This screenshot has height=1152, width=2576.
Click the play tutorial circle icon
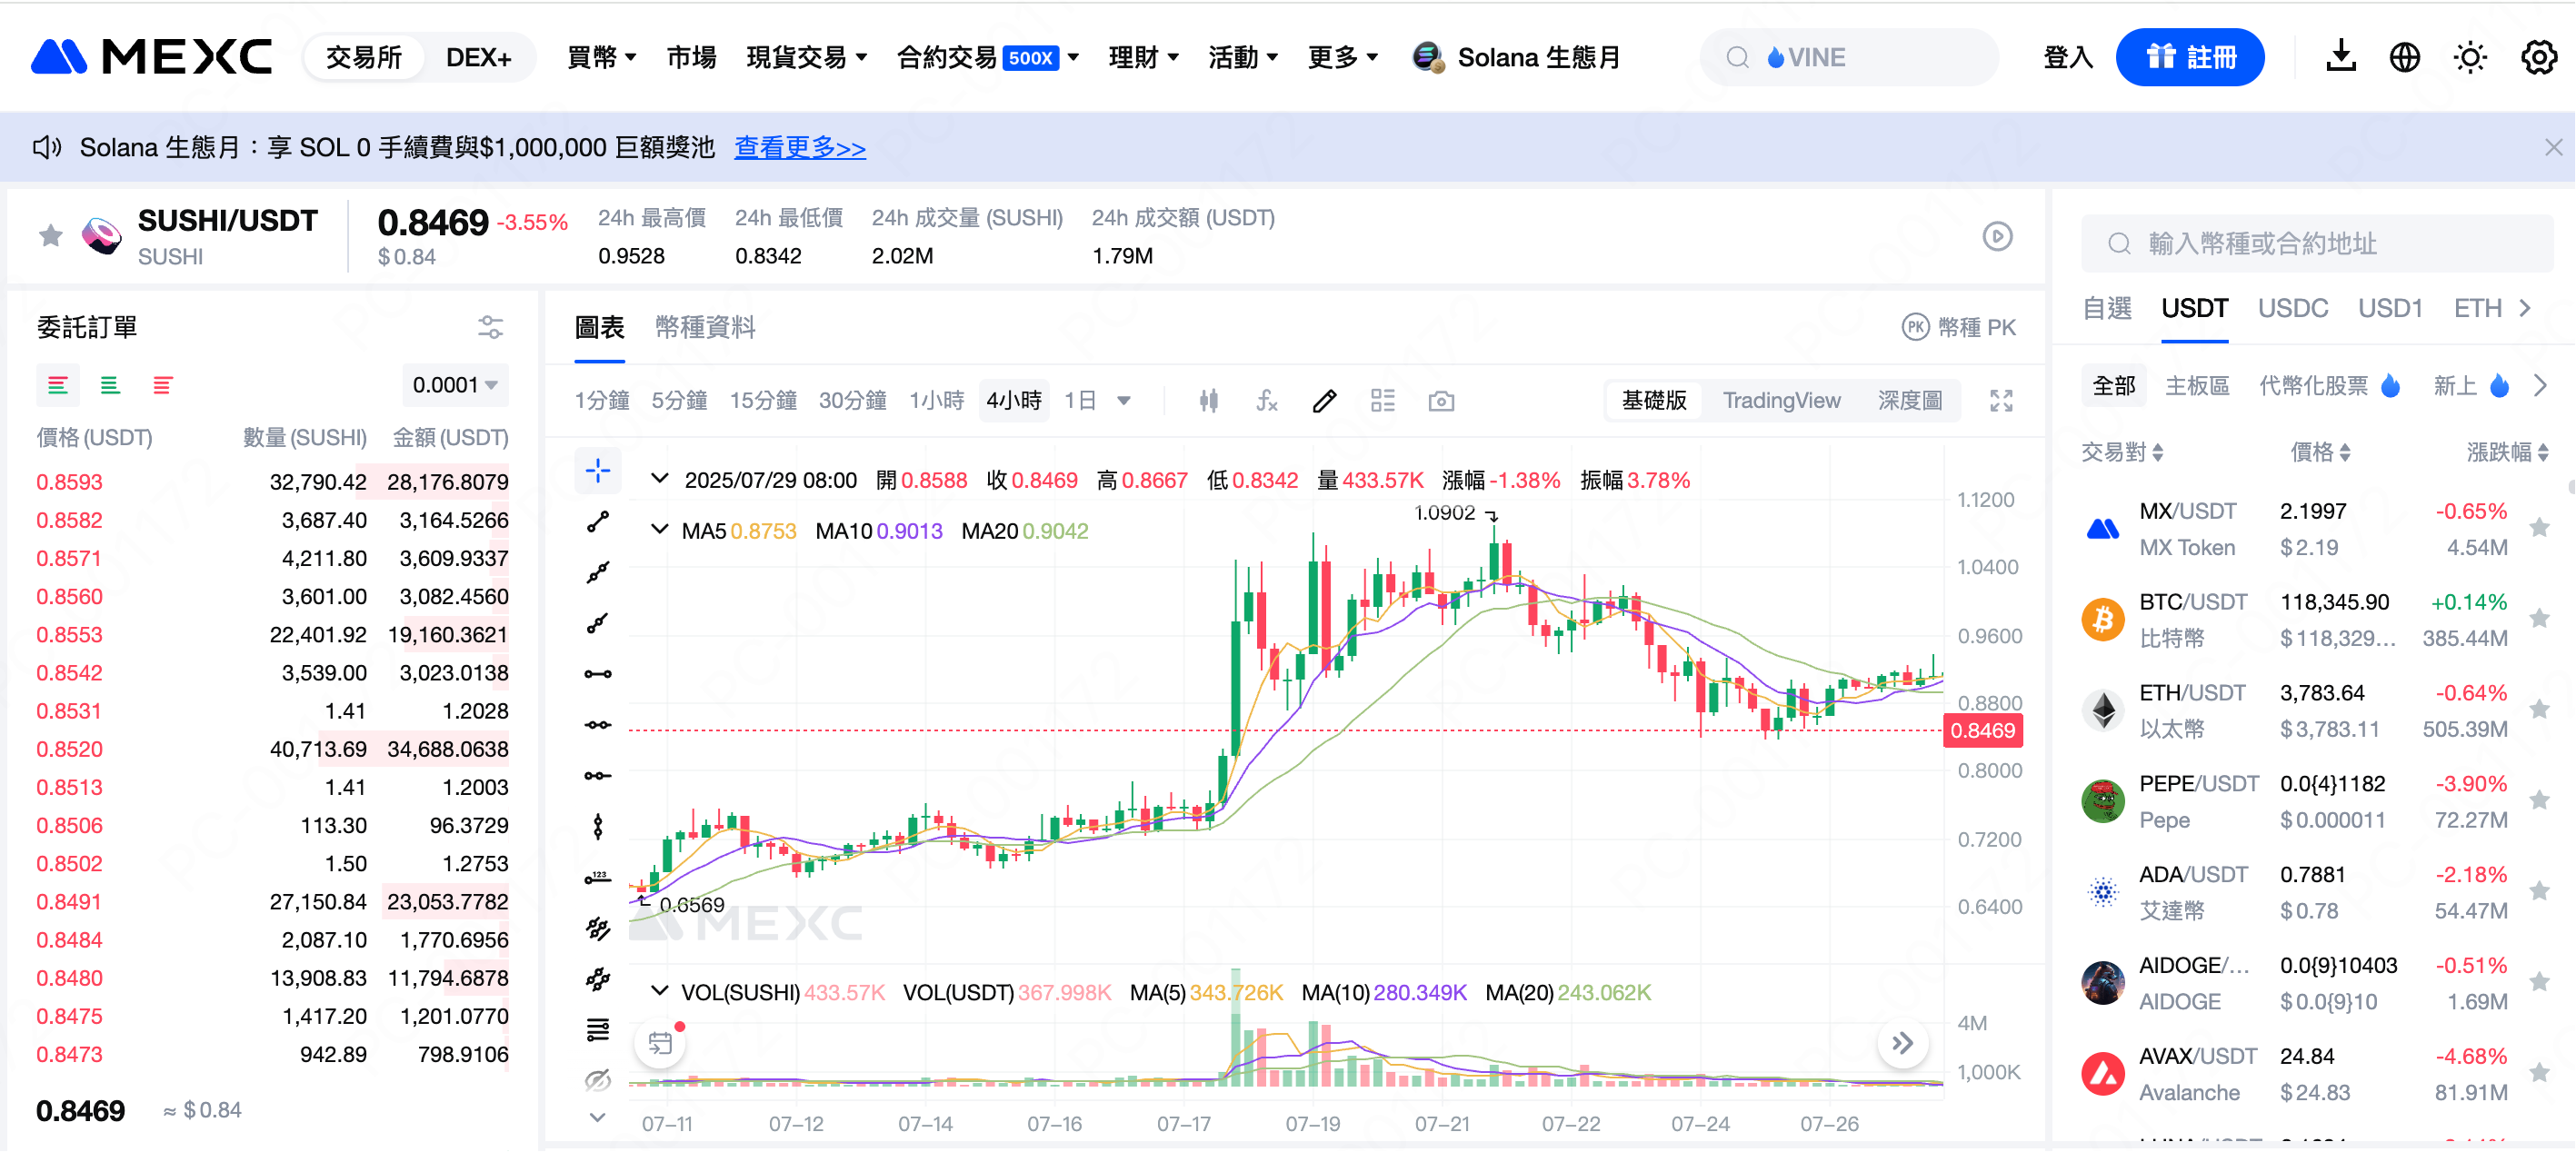1997,237
